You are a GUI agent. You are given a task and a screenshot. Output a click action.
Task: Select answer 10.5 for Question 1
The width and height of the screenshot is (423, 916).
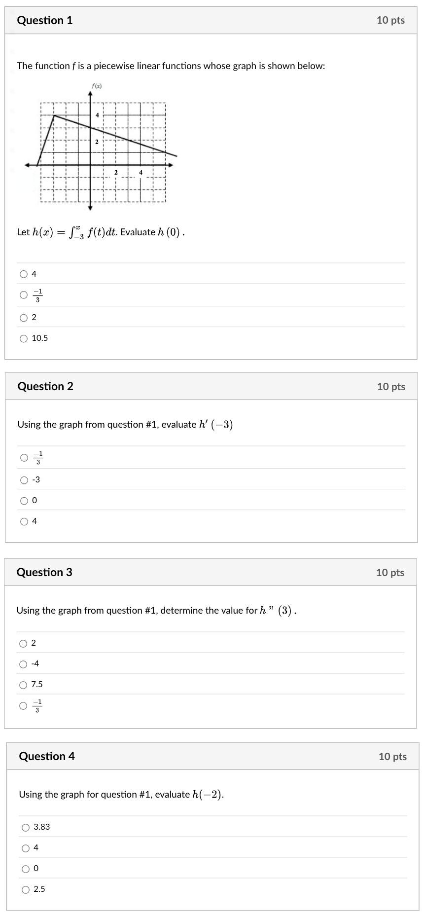pos(23,338)
